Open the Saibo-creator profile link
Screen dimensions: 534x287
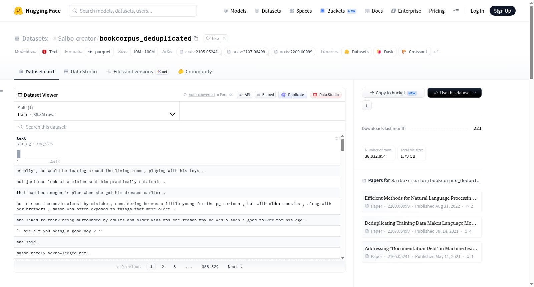[77, 39]
